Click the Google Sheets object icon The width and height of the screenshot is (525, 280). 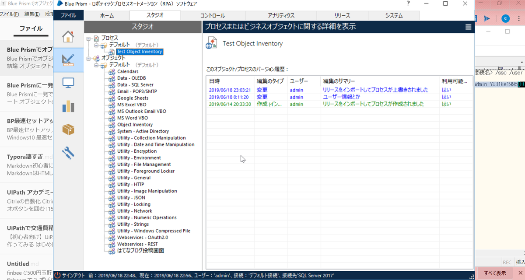coord(112,98)
